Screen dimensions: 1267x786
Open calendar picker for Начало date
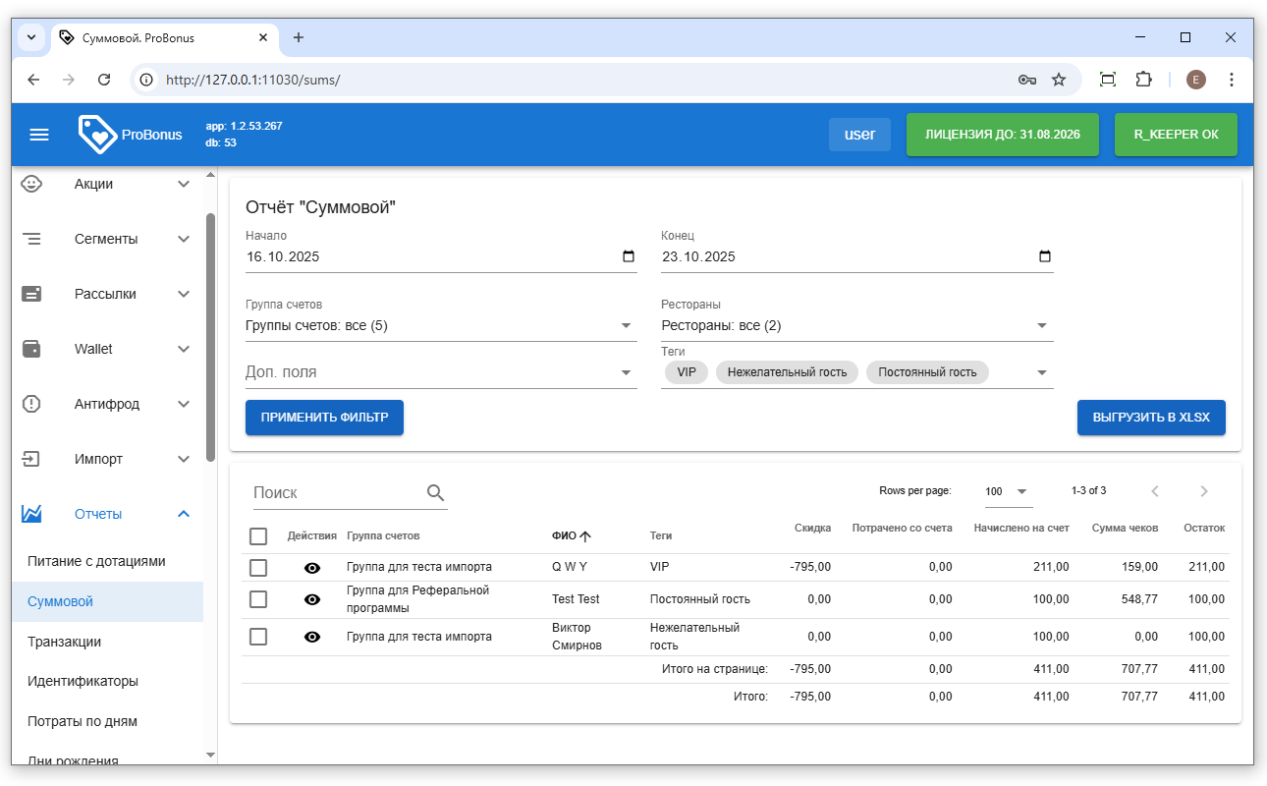click(x=629, y=257)
